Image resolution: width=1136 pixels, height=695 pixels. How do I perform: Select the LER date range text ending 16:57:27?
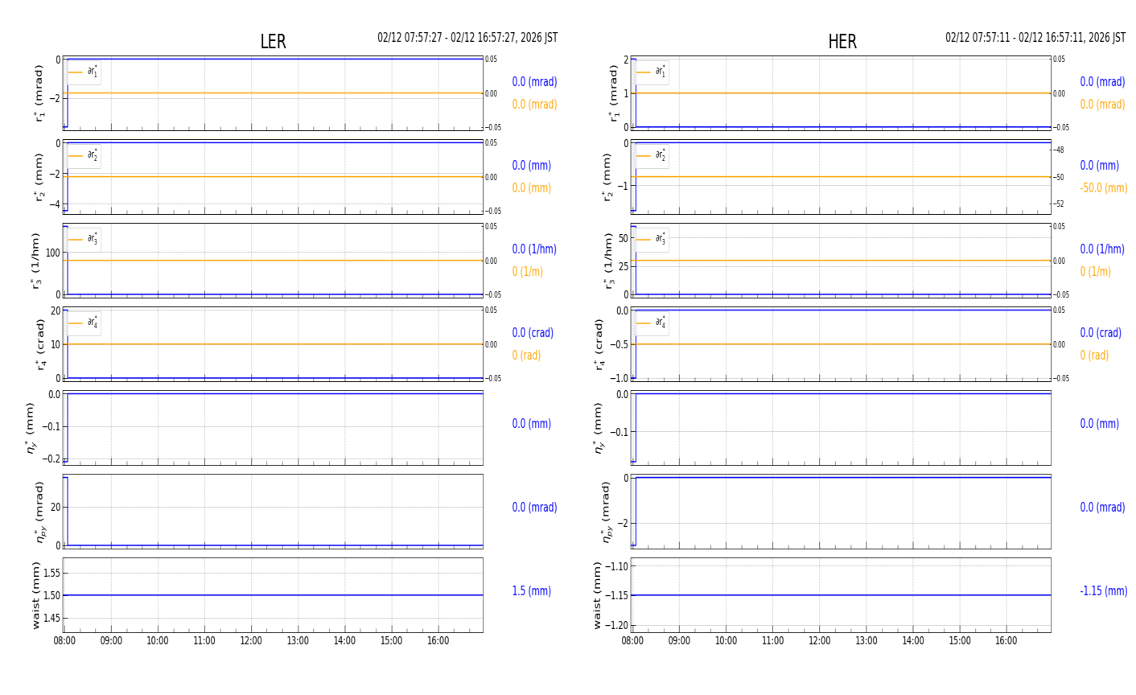[467, 38]
